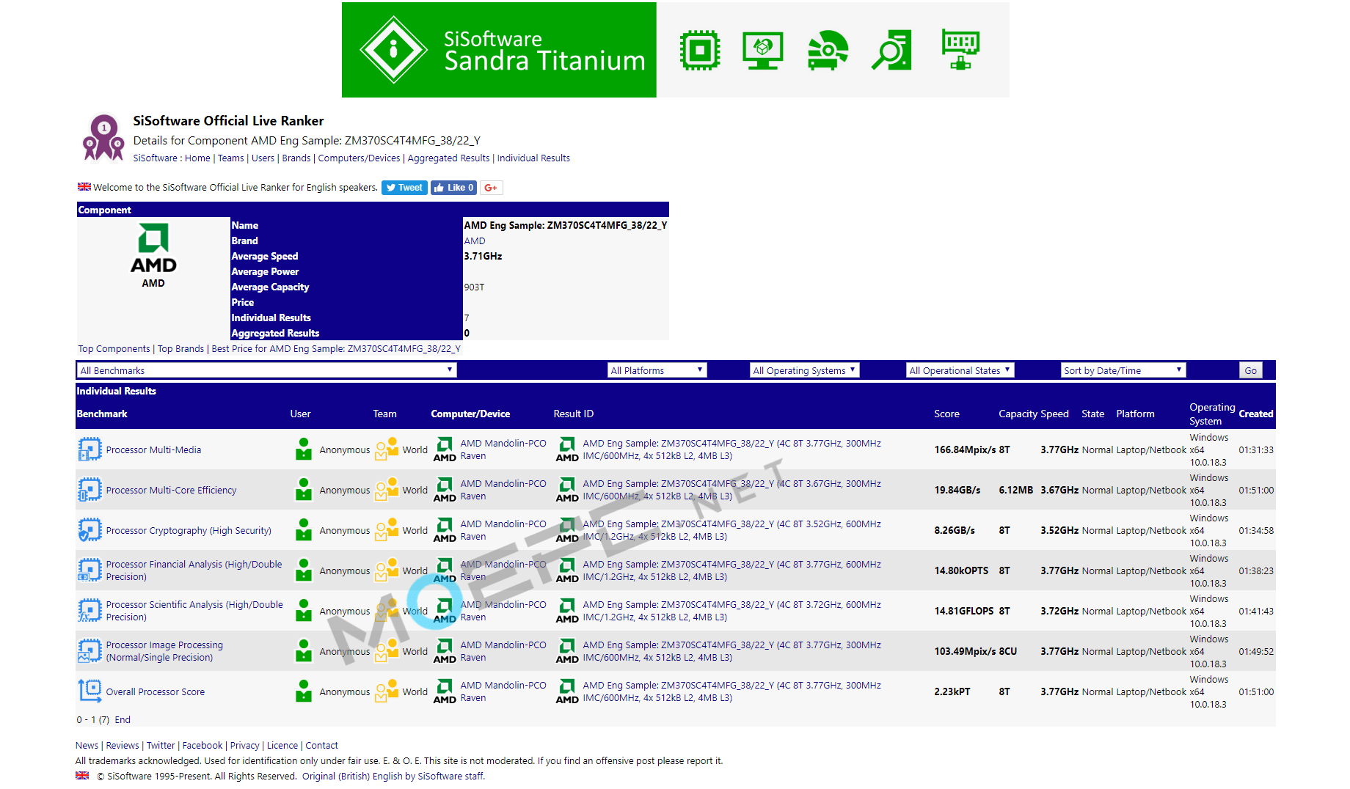Open the Contact footer link
1350x789 pixels.
click(x=321, y=745)
